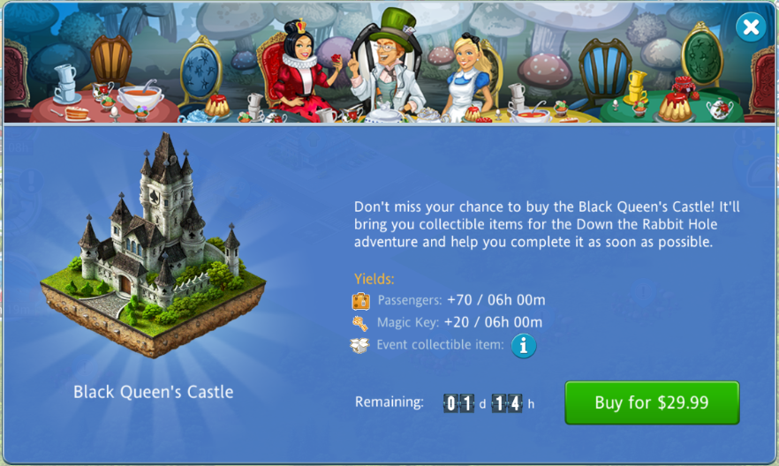Click the event collectible open box icon
779x466 pixels.
(x=359, y=345)
